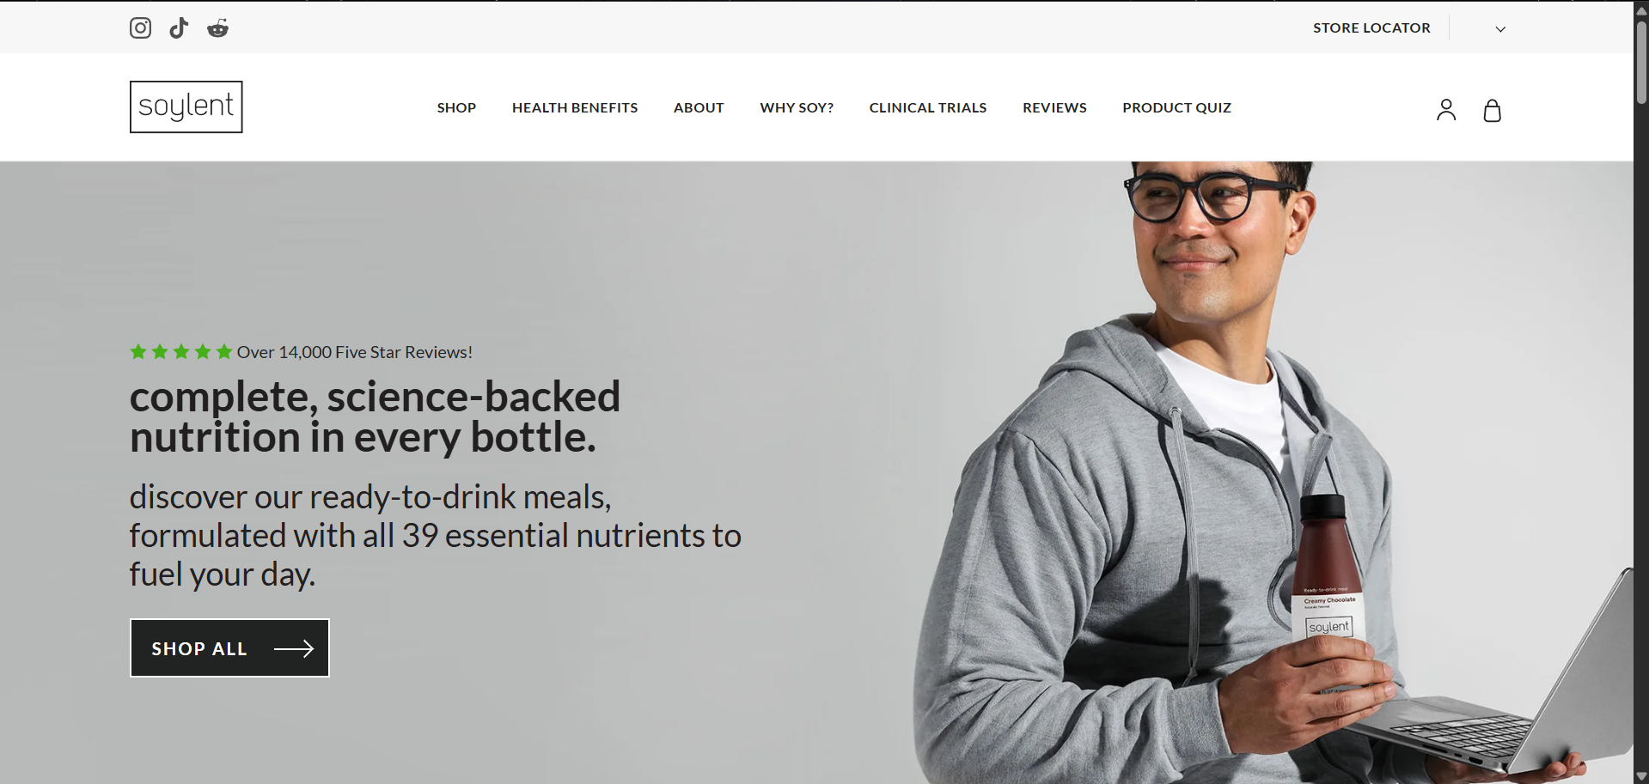
Task: Open the Reddit social link
Action: (x=217, y=28)
